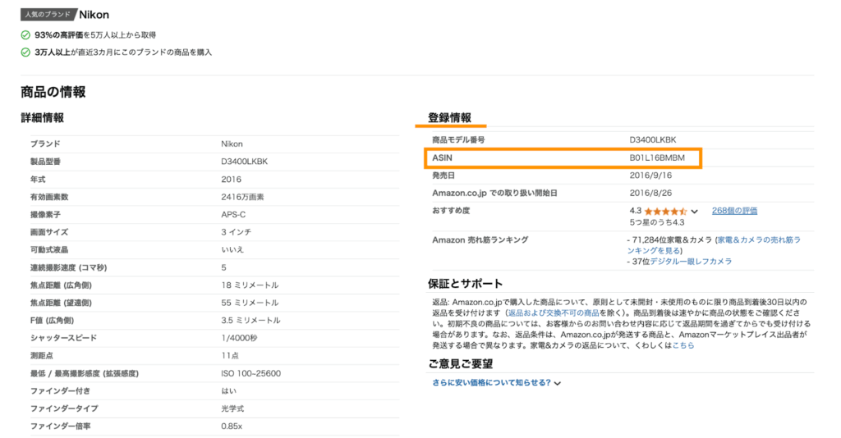Click the ISO 100~25600 value
The image size is (841, 438).
[250, 374]
